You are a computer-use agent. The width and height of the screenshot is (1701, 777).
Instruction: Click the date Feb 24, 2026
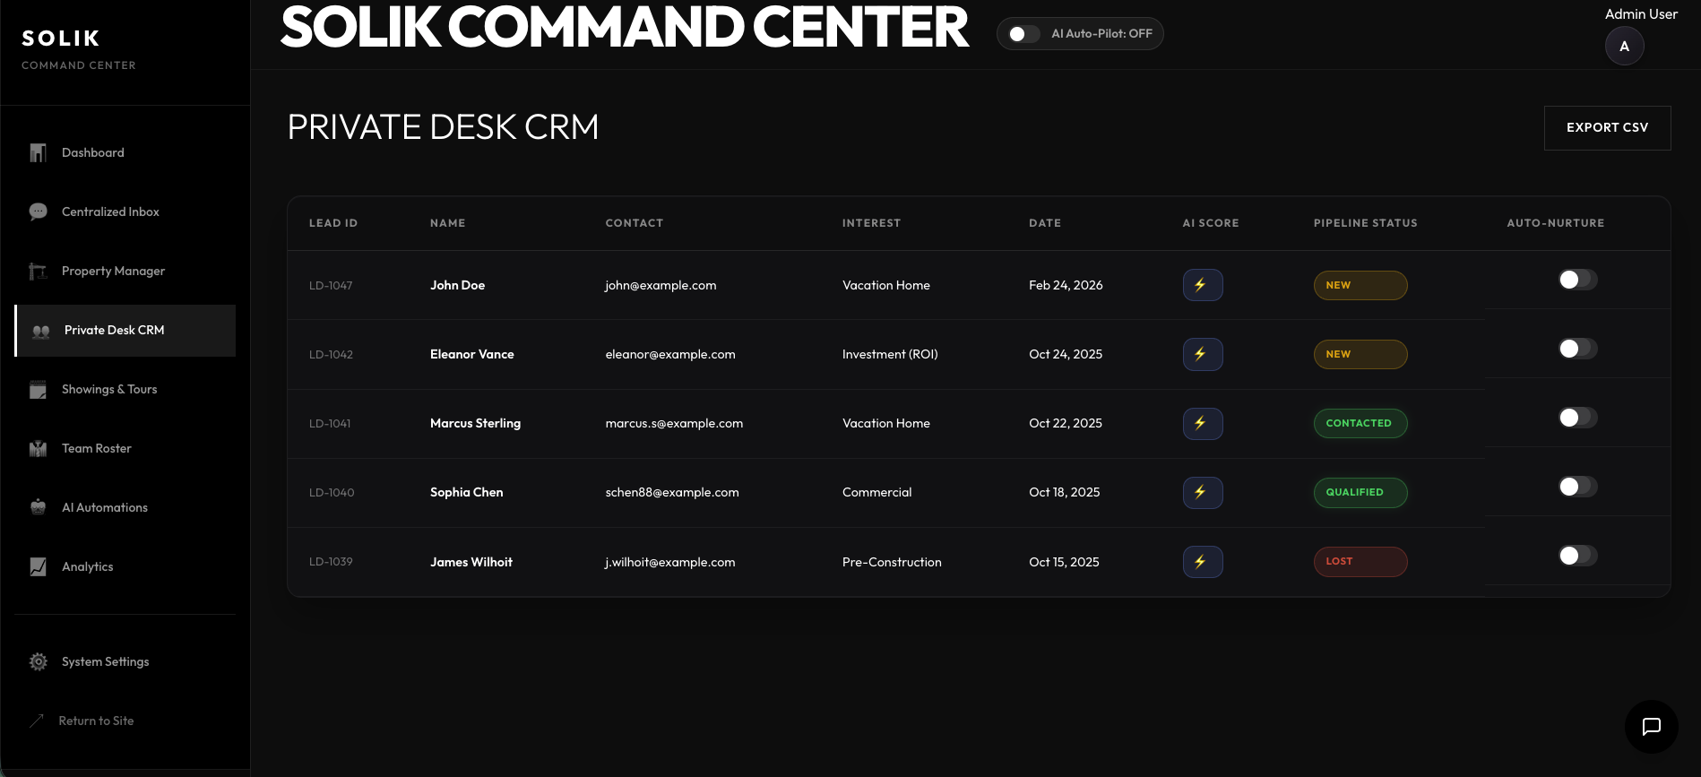[1066, 285]
